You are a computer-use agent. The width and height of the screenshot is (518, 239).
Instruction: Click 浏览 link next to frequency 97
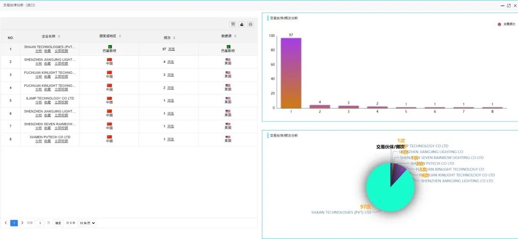[171, 49]
